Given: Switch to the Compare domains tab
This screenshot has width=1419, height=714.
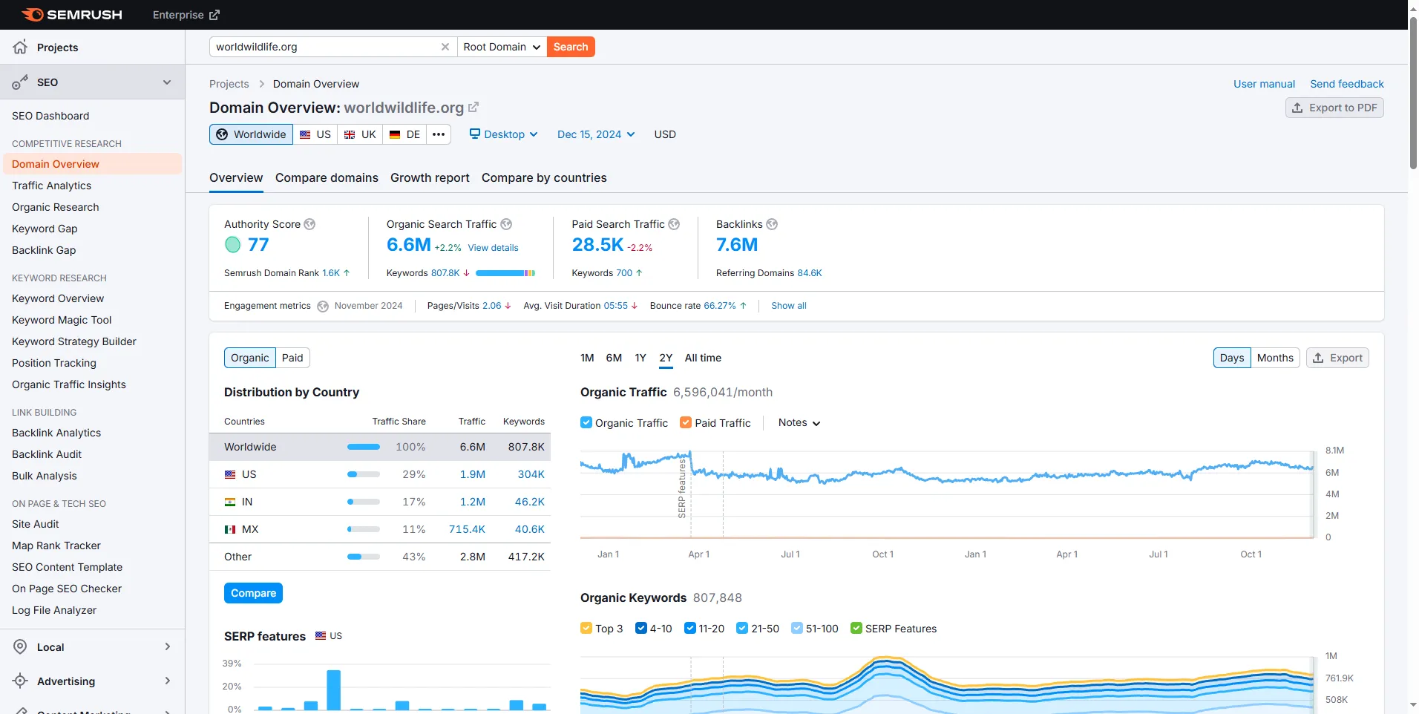Looking at the screenshot, I should [x=327, y=177].
